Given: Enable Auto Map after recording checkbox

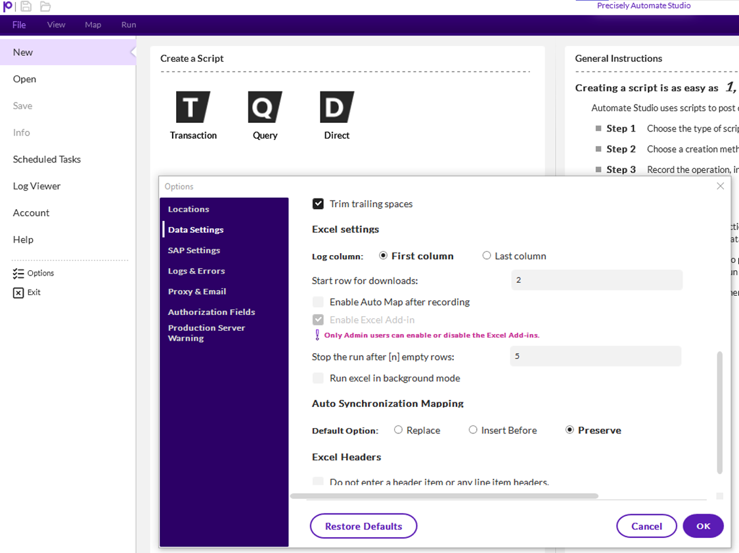Looking at the screenshot, I should [x=318, y=302].
